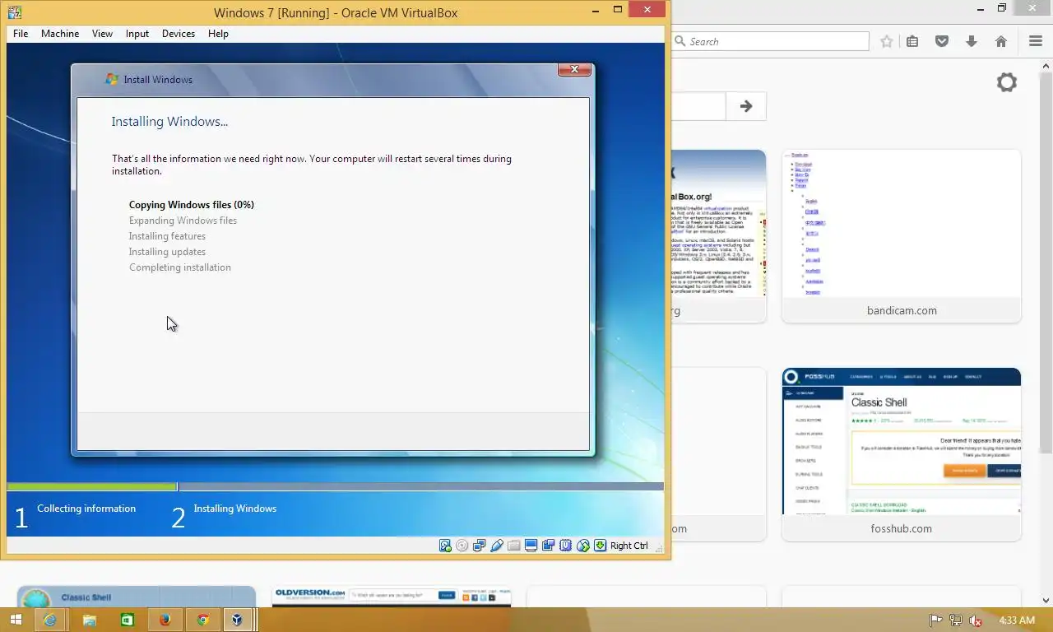Open the Input menu
This screenshot has height=632, width=1053.
tap(137, 34)
